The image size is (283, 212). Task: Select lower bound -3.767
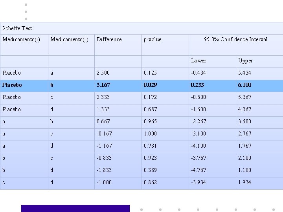198,158
